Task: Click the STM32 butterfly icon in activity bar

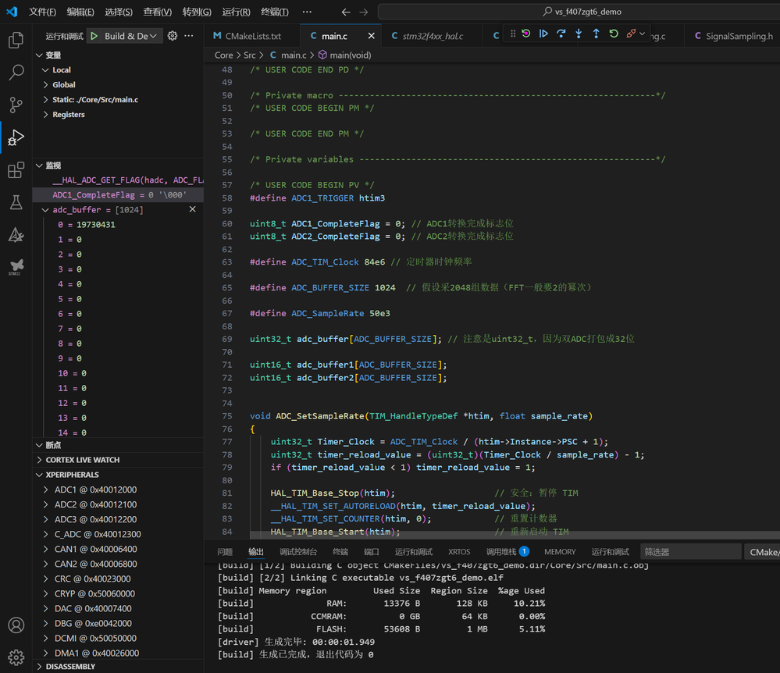Action: (16, 267)
